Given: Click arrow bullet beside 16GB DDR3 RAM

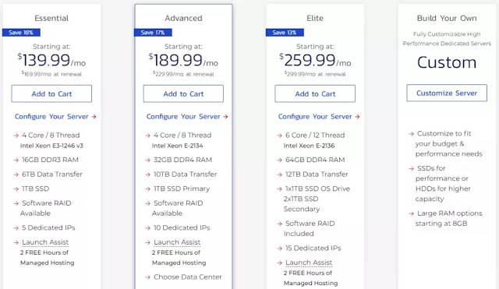Looking at the screenshot, I should click(x=16, y=160).
